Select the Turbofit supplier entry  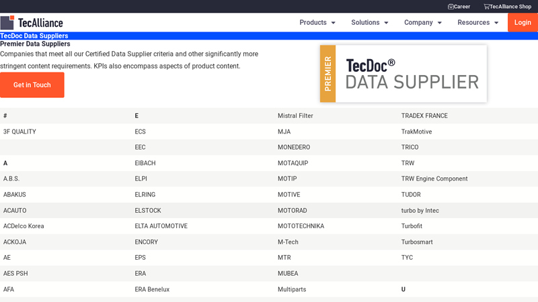412,226
